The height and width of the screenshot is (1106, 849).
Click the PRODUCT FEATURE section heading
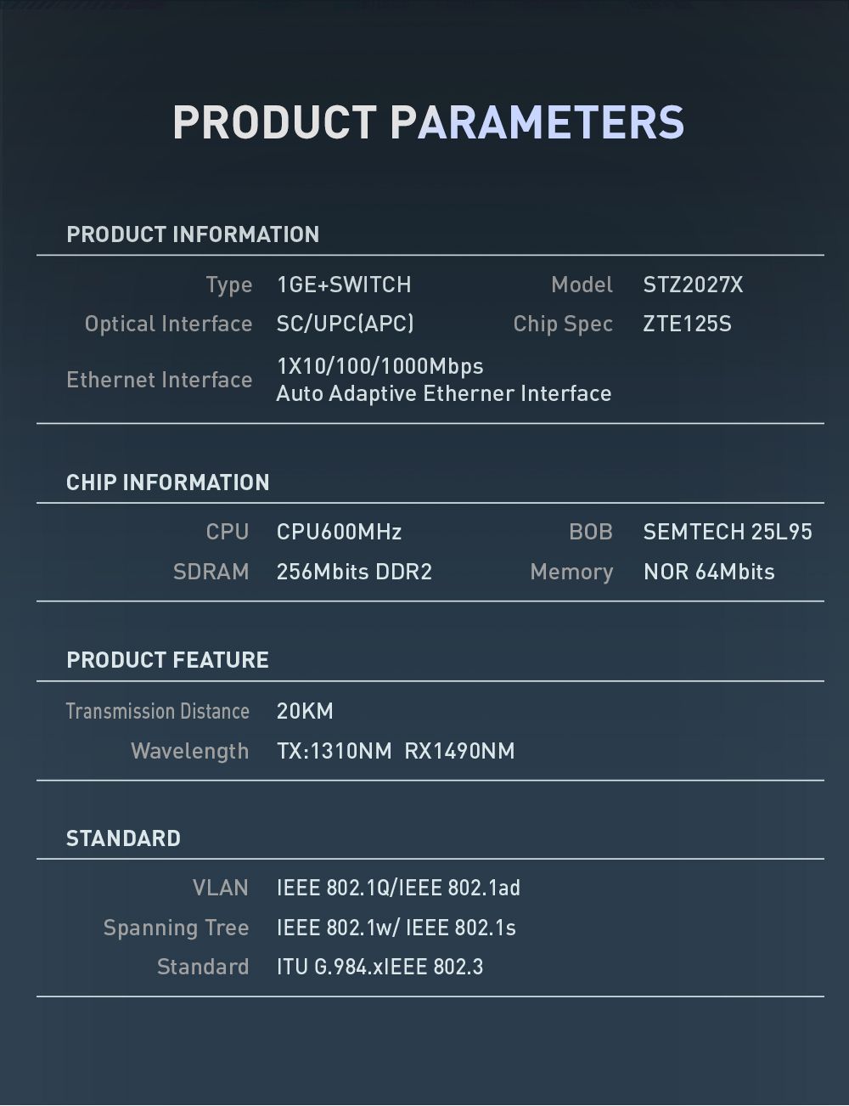(x=167, y=660)
